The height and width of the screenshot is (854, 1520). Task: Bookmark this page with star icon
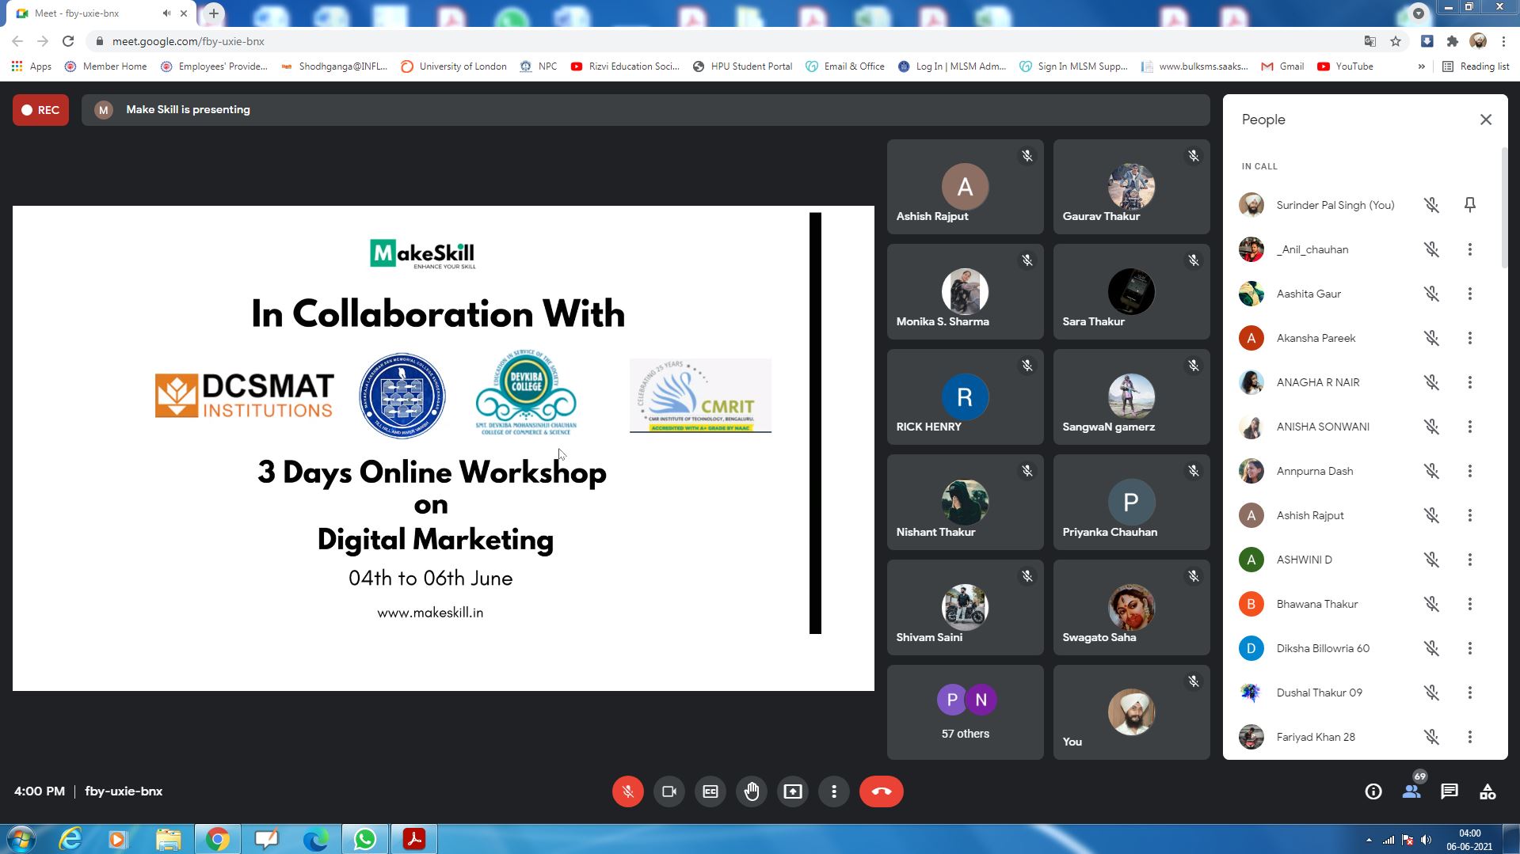(x=1396, y=41)
